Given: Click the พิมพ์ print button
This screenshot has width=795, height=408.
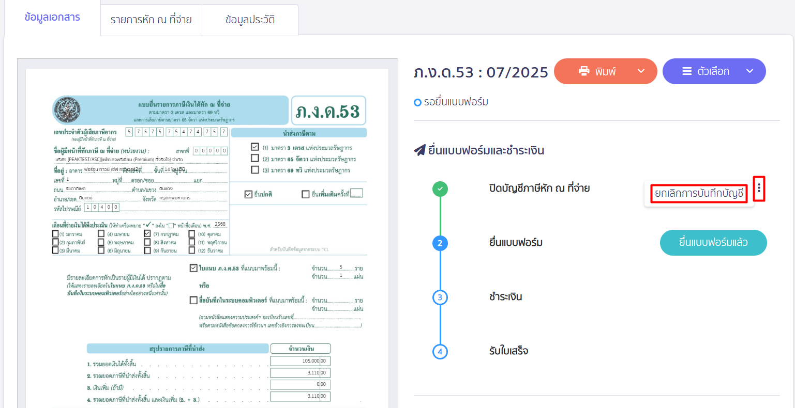Looking at the screenshot, I should 605,71.
